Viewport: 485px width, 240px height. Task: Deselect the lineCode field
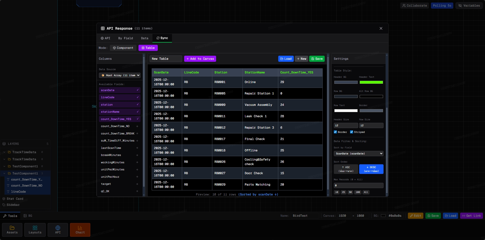tap(120, 97)
